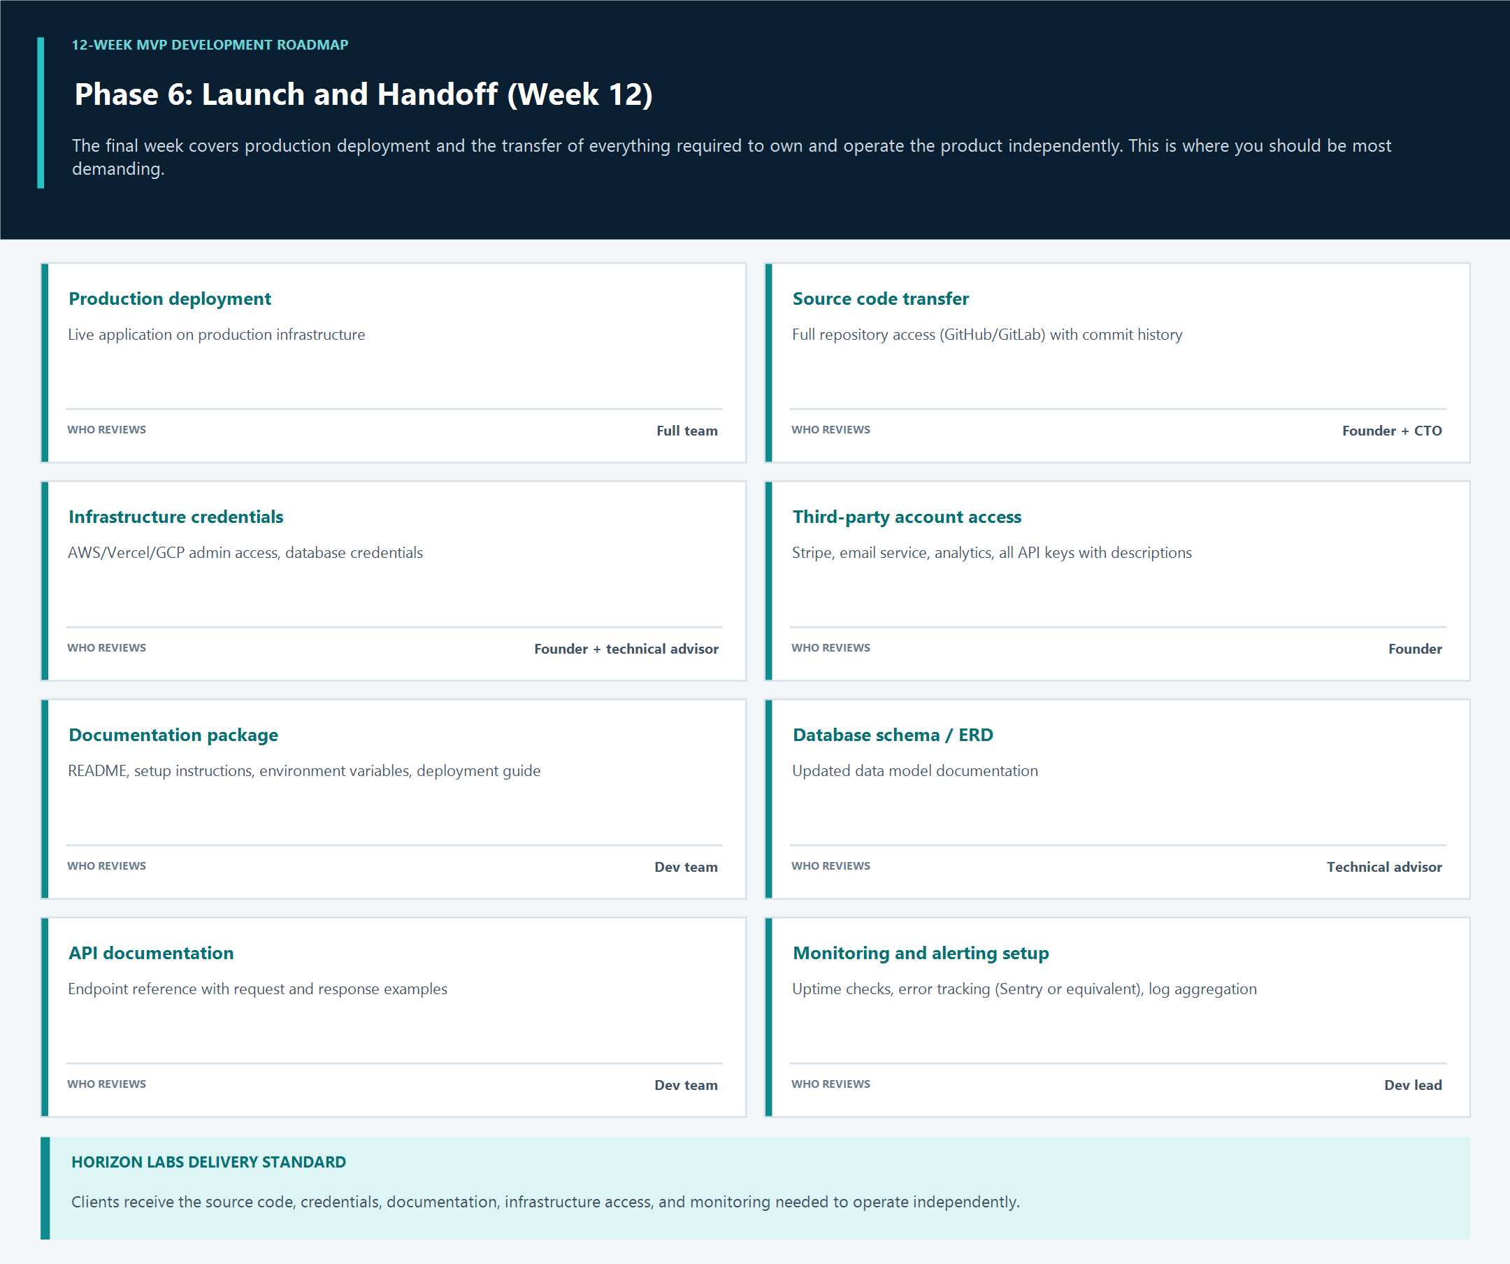The height and width of the screenshot is (1264, 1510).
Task: Select "Stripe, email service, analytics" description
Action: coord(991,552)
